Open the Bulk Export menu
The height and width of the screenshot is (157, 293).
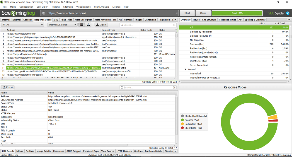point(42,7)
